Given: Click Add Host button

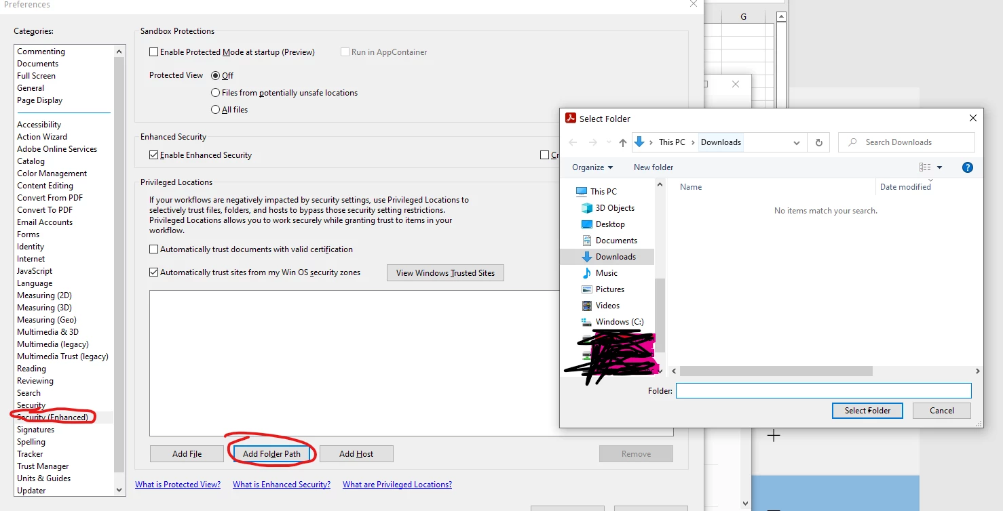Looking at the screenshot, I should click(x=356, y=454).
